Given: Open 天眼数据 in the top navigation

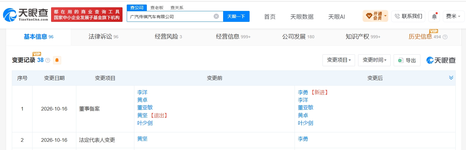Looking at the screenshot, I should click(x=302, y=17).
